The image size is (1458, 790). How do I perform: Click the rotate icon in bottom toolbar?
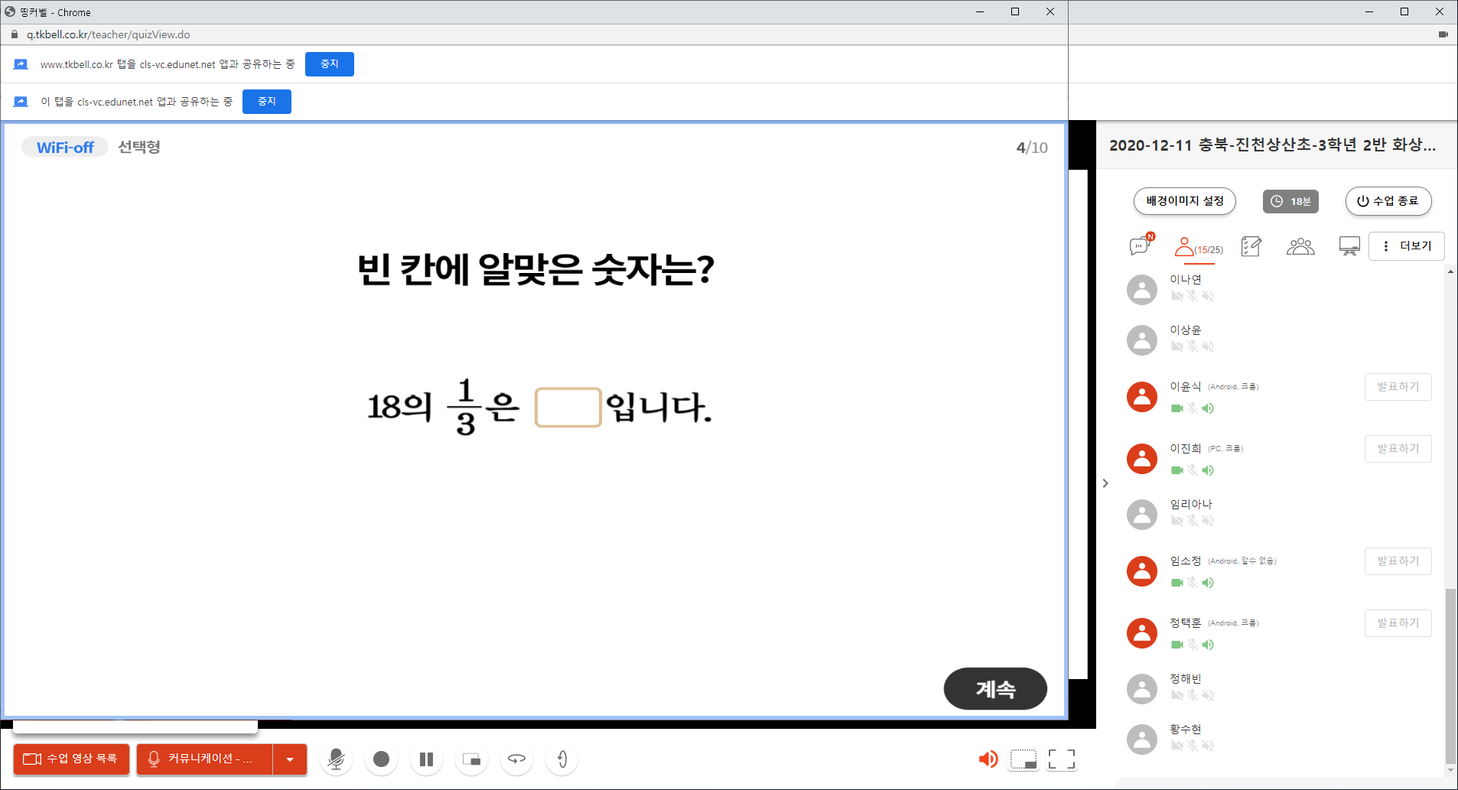[x=561, y=759]
